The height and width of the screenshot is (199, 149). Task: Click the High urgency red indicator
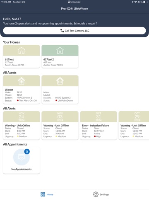click(95, 136)
